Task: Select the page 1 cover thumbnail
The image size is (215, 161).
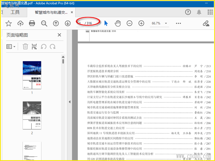Action: 32,75
